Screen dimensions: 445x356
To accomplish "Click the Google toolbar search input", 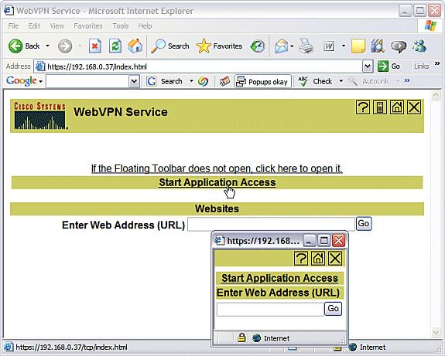I will pos(87,82).
